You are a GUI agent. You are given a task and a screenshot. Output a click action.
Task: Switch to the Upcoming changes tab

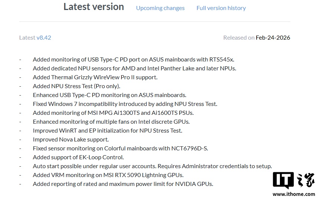pyautogui.click(x=160, y=8)
